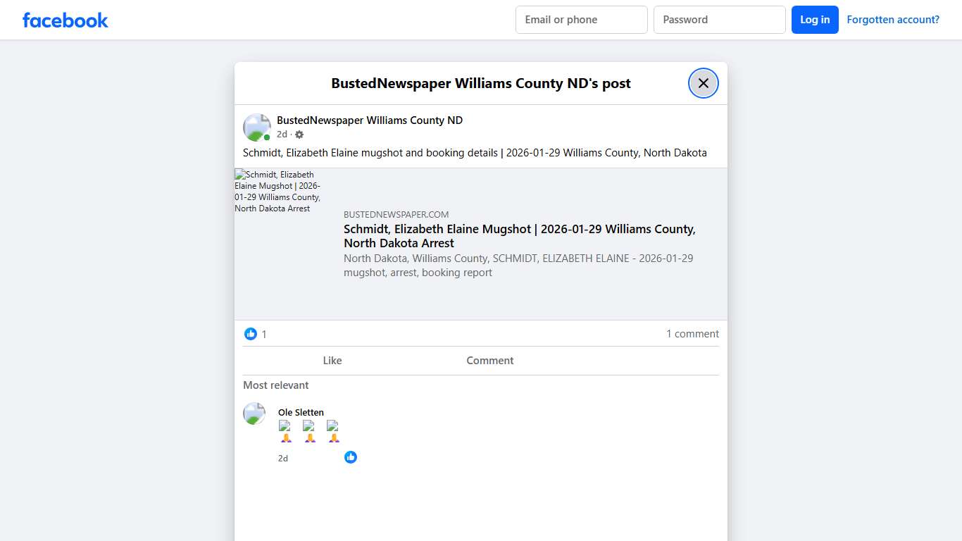Open the BustedNewspaper Williams County ND page name

point(370,120)
